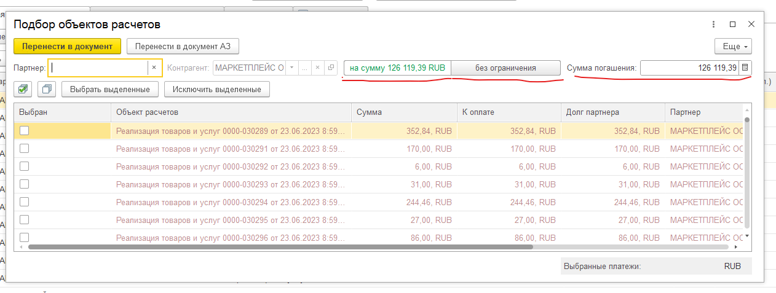Tick the checkbox for document 0000-030292
The width and height of the screenshot is (776, 293).
tap(25, 166)
